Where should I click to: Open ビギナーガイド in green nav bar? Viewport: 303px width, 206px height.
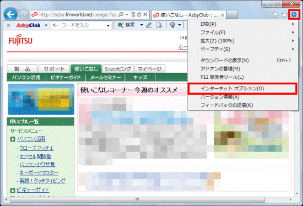tap(66, 78)
